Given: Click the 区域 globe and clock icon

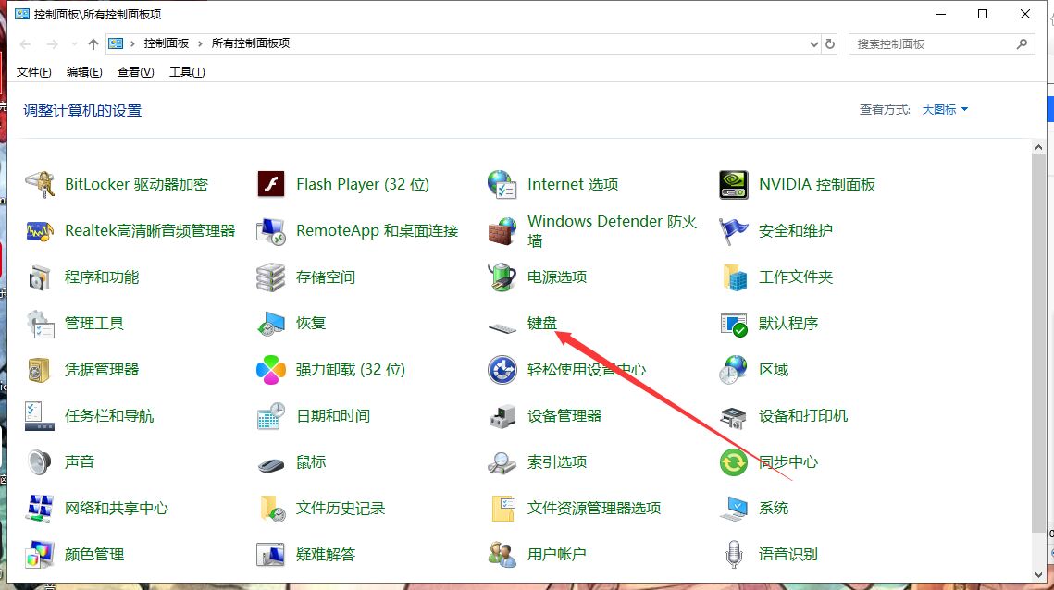Looking at the screenshot, I should click(x=734, y=370).
